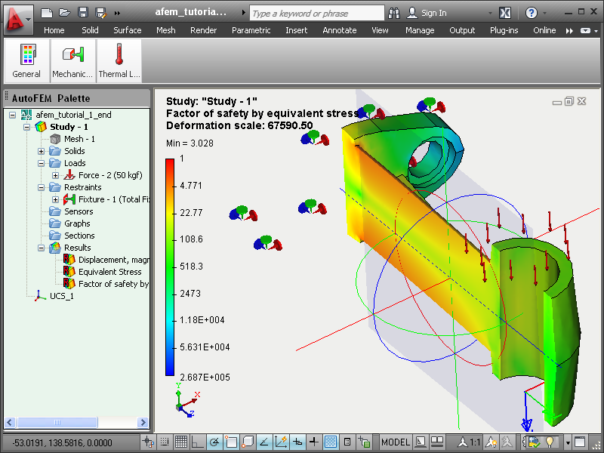Click the color legend scale bar
This screenshot has height=453, width=604.
tap(170, 267)
